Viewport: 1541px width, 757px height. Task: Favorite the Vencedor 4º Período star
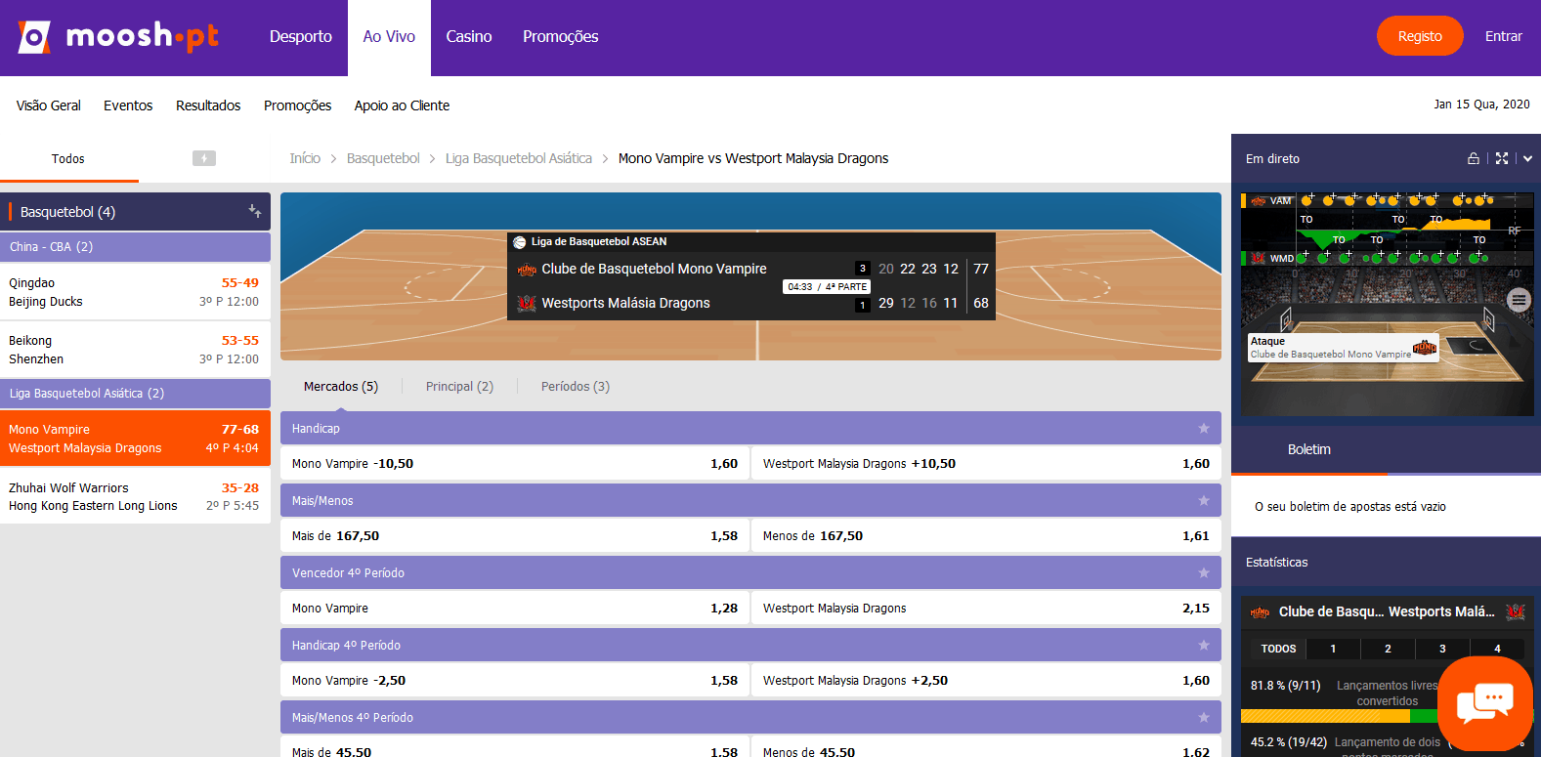point(1204,573)
